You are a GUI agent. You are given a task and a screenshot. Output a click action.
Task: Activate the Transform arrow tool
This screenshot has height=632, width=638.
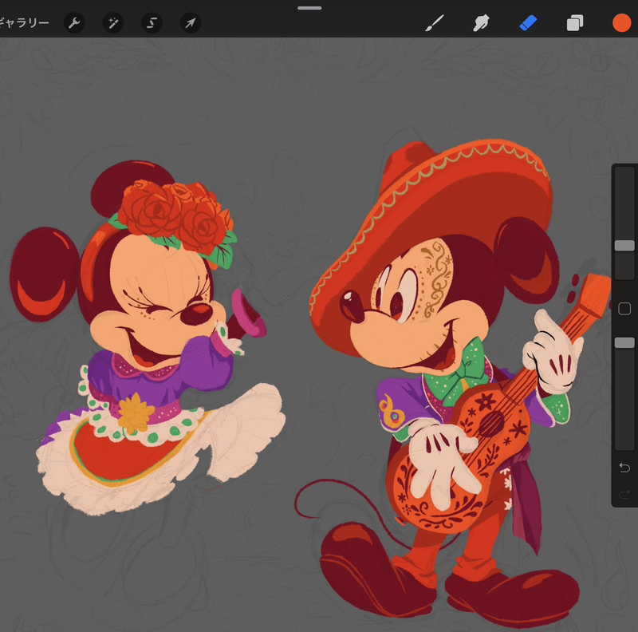pos(191,22)
